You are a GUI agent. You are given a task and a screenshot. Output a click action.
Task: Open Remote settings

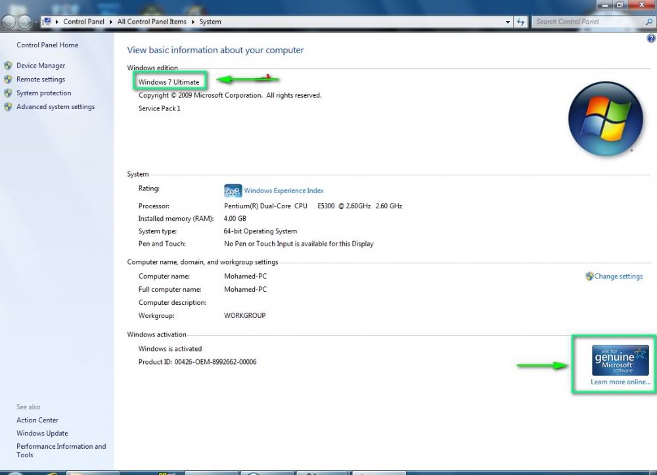click(41, 79)
